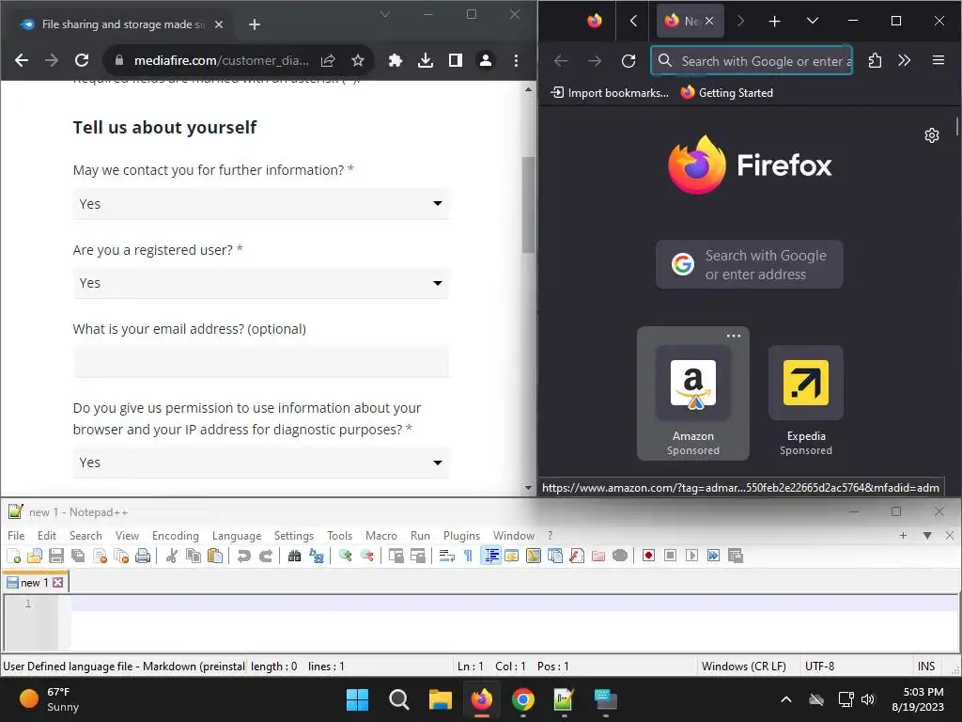Viewport: 962px width, 722px height.
Task: Click Stop recording macro icon
Action: (670, 556)
